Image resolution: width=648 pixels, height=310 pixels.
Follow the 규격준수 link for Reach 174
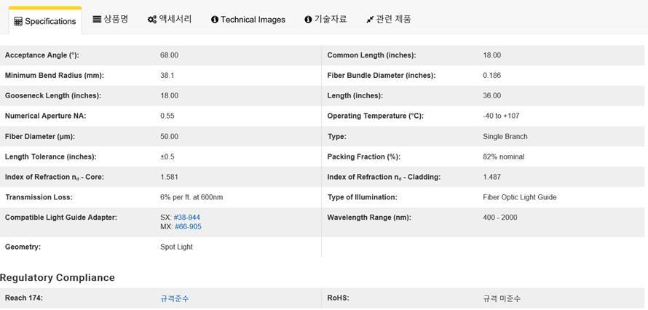[x=175, y=298]
